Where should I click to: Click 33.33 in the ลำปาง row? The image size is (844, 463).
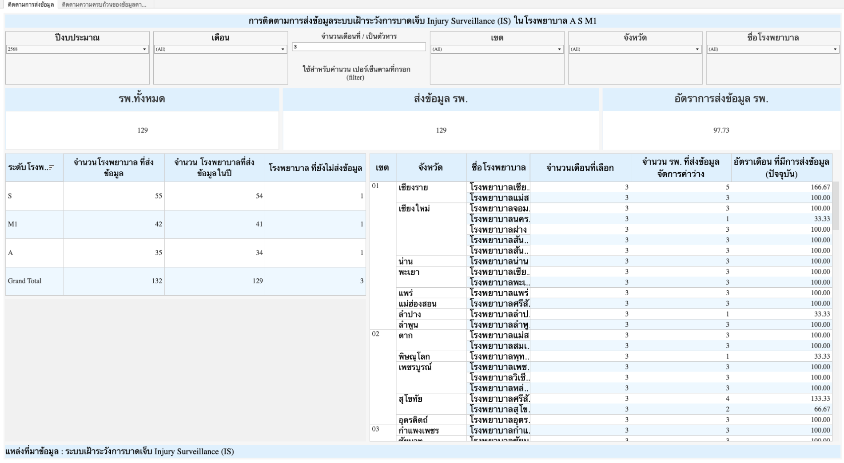coord(822,314)
